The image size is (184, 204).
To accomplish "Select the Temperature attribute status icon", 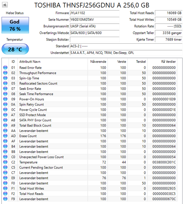I will 5,162.
